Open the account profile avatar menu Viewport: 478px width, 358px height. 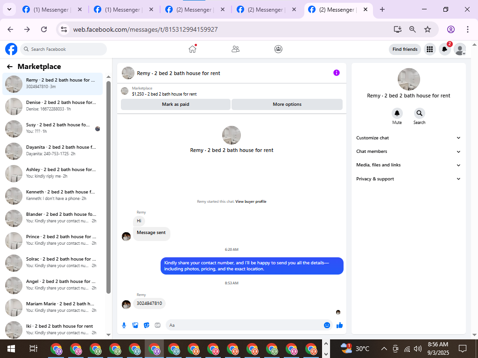pyautogui.click(x=460, y=49)
